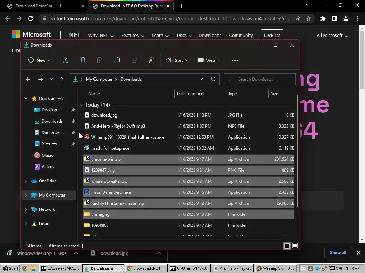Switch to details view layout icon

(287, 246)
